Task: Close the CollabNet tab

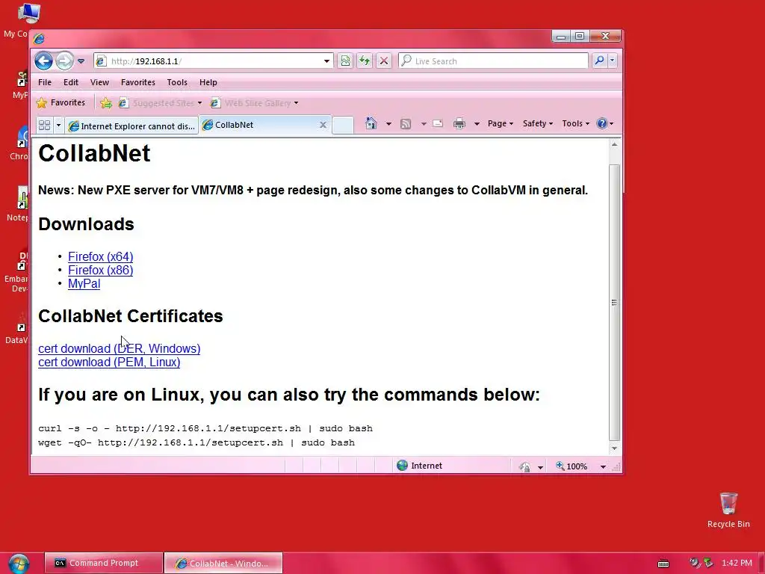Action: pyautogui.click(x=323, y=125)
